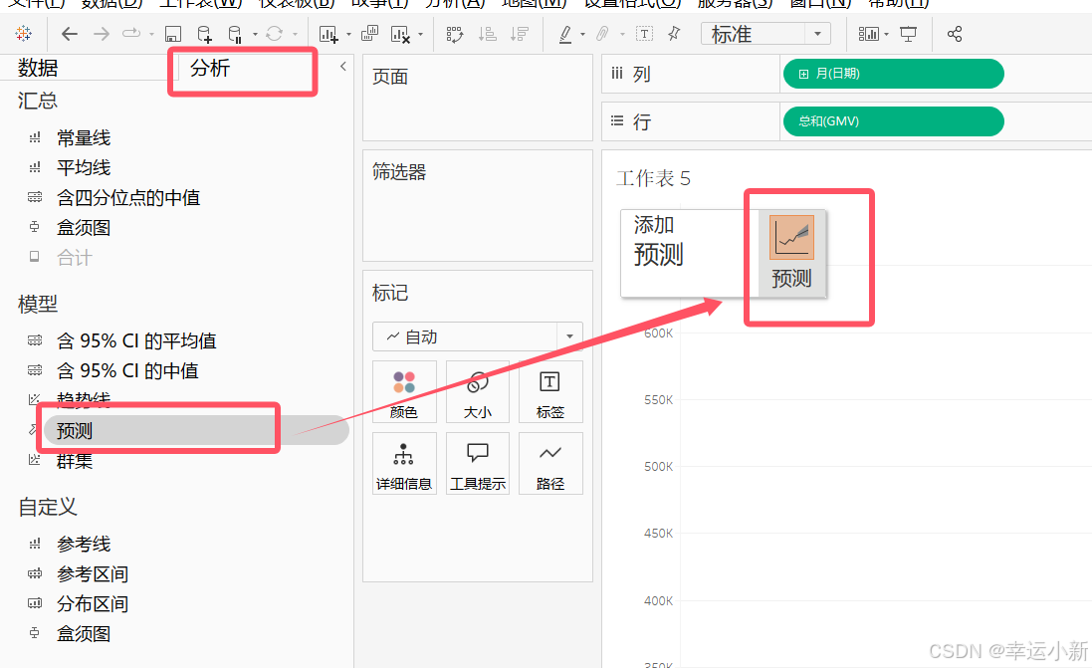Open the dropdown arrow next to show/hide cards
Screen dimensions: 1092x668
tap(887, 34)
